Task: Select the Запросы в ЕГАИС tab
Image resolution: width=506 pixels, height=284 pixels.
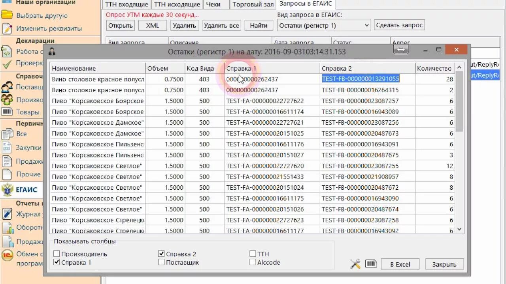Action: [x=305, y=4]
